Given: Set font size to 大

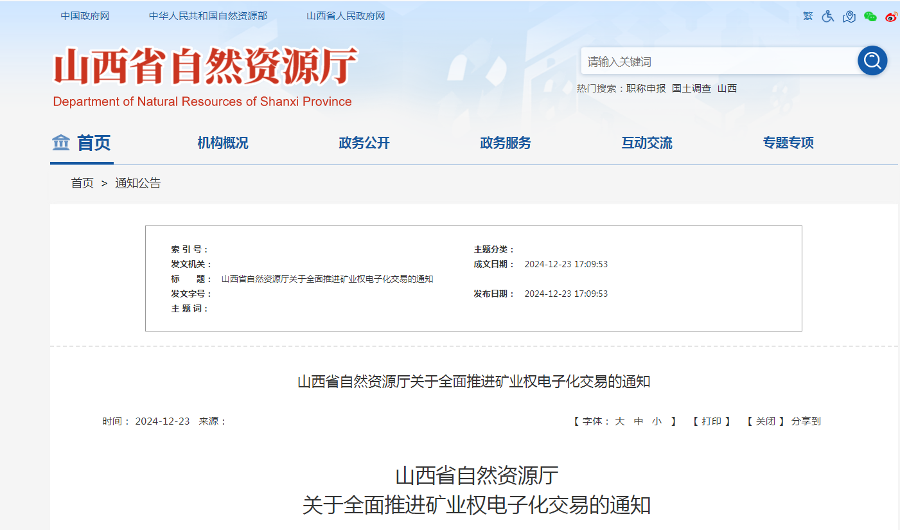Looking at the screenshot, I should click(x=619, y=421).
